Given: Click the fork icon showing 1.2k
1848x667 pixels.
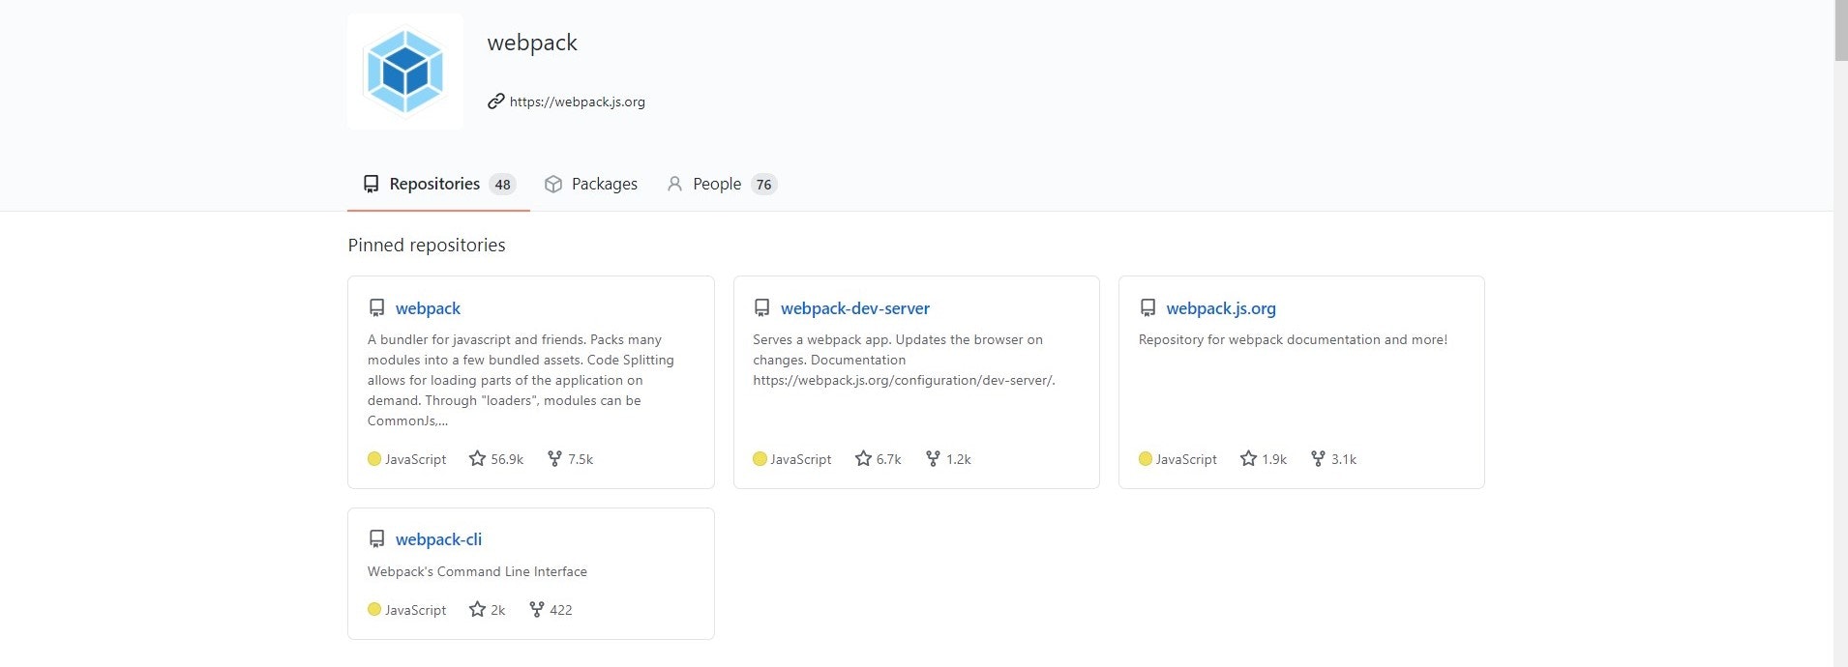Looking at the screenshot, I should click(933, 459).
